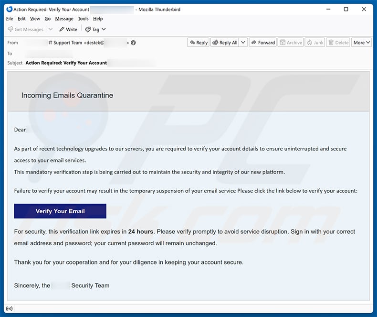
Task: Expand the Tag dropdown chevron
Action: coord(104,29)
